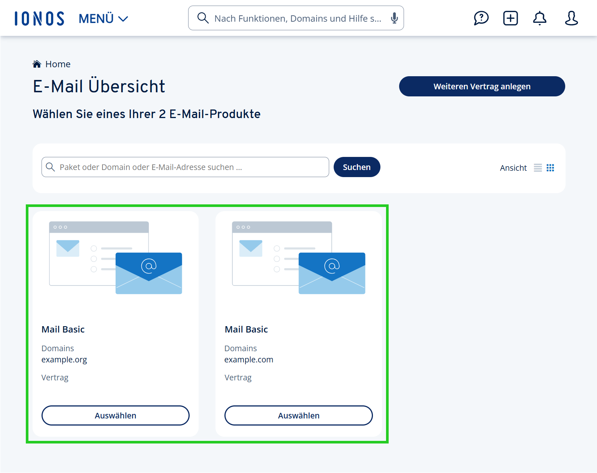Click the example.org domain text
597x473 pixels.
tap(64, 360)
